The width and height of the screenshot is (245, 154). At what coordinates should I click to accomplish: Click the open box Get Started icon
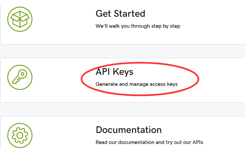pos(20,19)
